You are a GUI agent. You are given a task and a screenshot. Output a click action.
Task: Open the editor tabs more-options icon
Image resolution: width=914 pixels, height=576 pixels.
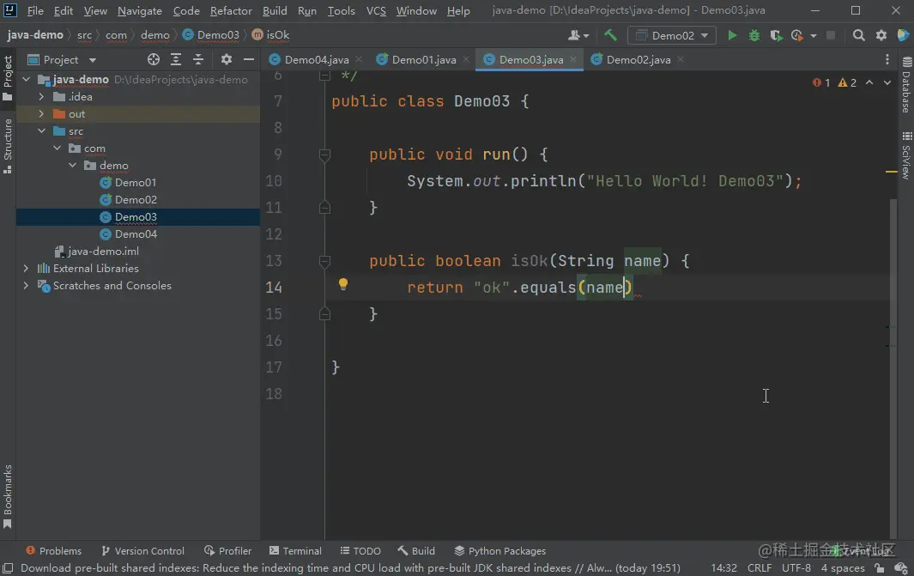pos(887,59)
